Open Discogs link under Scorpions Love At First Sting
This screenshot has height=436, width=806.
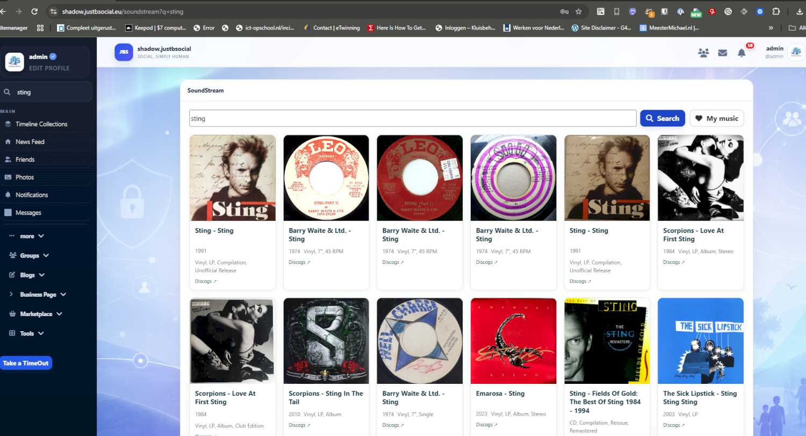pyautogui.click(x=674, y=262)
